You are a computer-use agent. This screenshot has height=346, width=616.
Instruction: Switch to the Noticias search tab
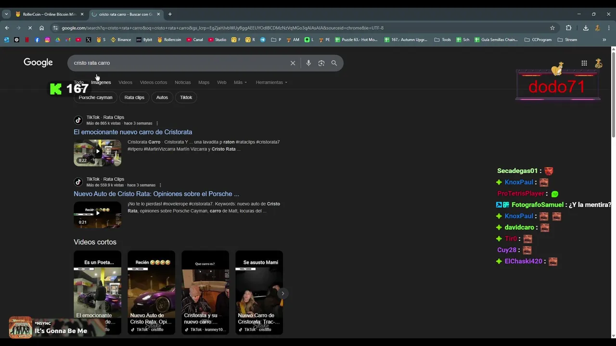coord(182,82)
